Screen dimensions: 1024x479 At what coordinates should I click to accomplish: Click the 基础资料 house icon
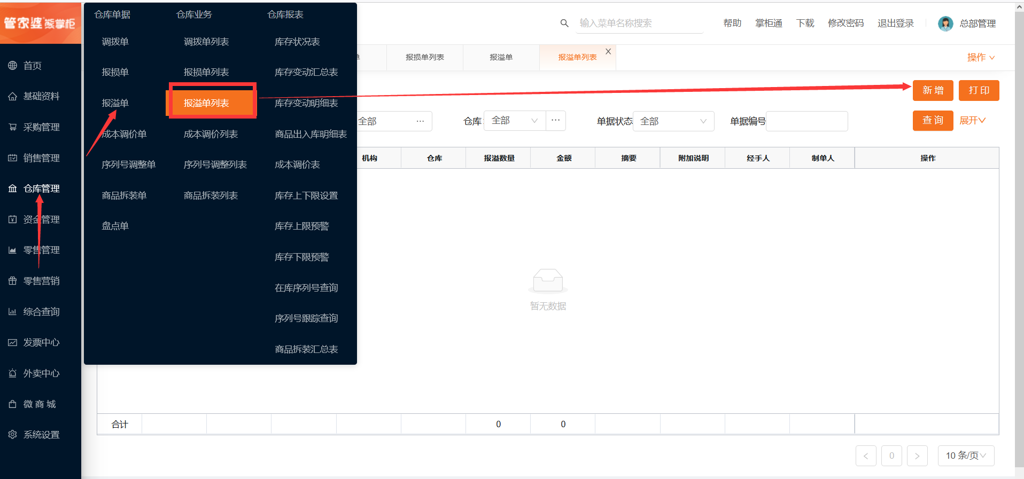tap(12, 96)
